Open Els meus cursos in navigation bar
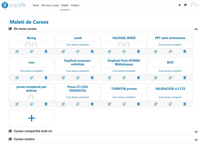The width and height of the screenshot is (201, 149). [50, 5]
